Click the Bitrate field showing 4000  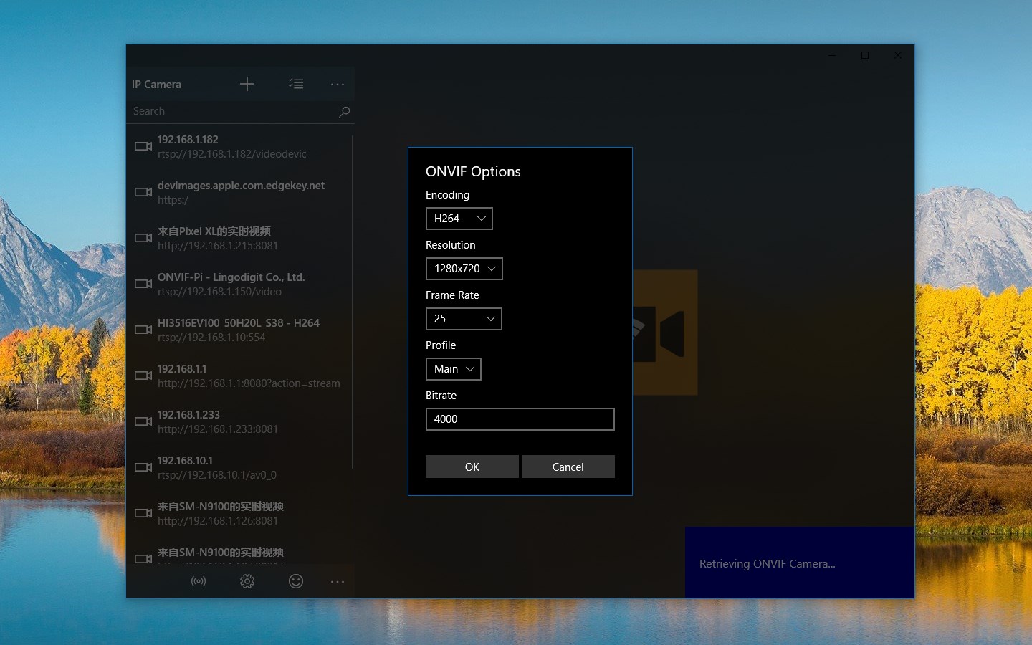pyautogui.click(x=520, y=419)
